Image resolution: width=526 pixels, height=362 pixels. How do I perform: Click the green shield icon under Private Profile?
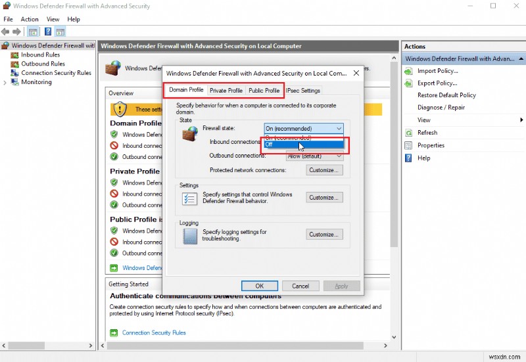tap(114, 183)
